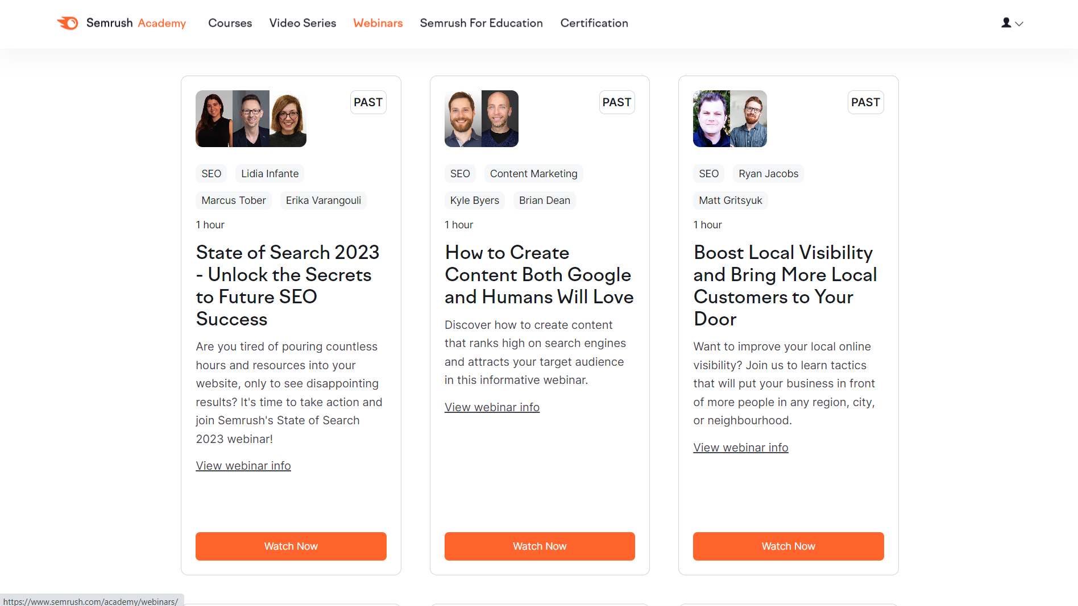The width and height of the screenshot is (1078, 606).
Task: Open the user profile icon menu
Action: tap(1006, 23)
